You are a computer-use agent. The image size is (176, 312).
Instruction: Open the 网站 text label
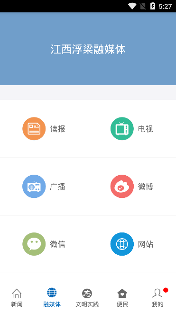coord(146,244)
